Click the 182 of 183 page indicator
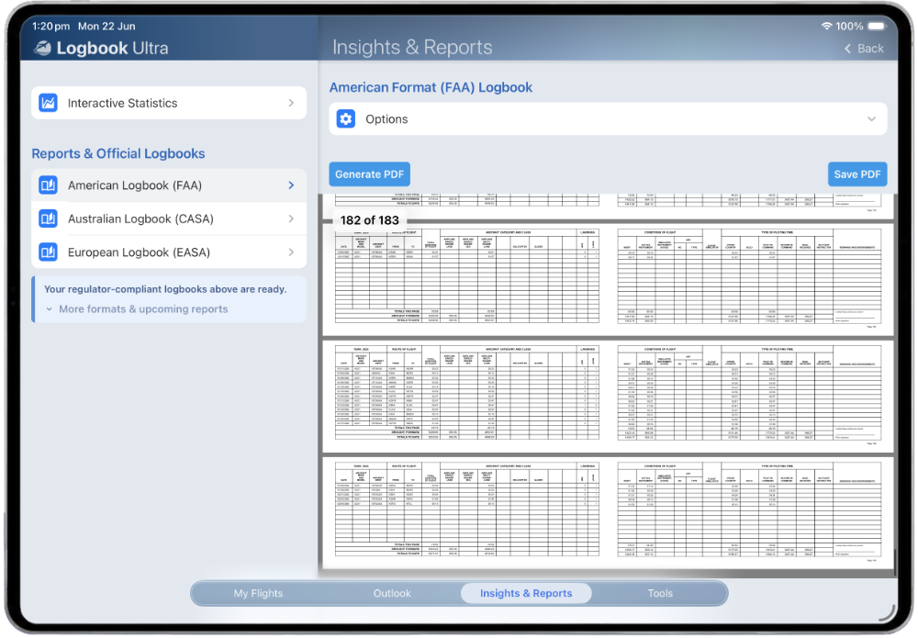The height and width of the screenshot is (638, 918). 369,220
